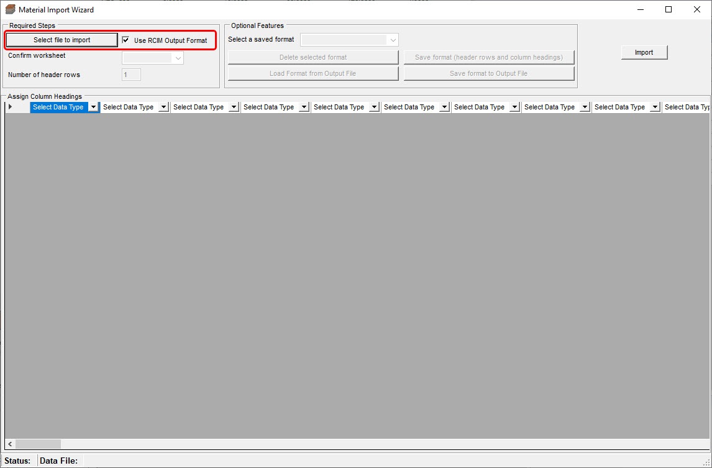
Task: Click Save format (header rows and column headings)
Action: tap(489, 57)
